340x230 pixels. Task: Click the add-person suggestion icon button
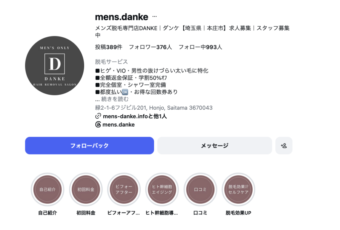click(284, 146)
